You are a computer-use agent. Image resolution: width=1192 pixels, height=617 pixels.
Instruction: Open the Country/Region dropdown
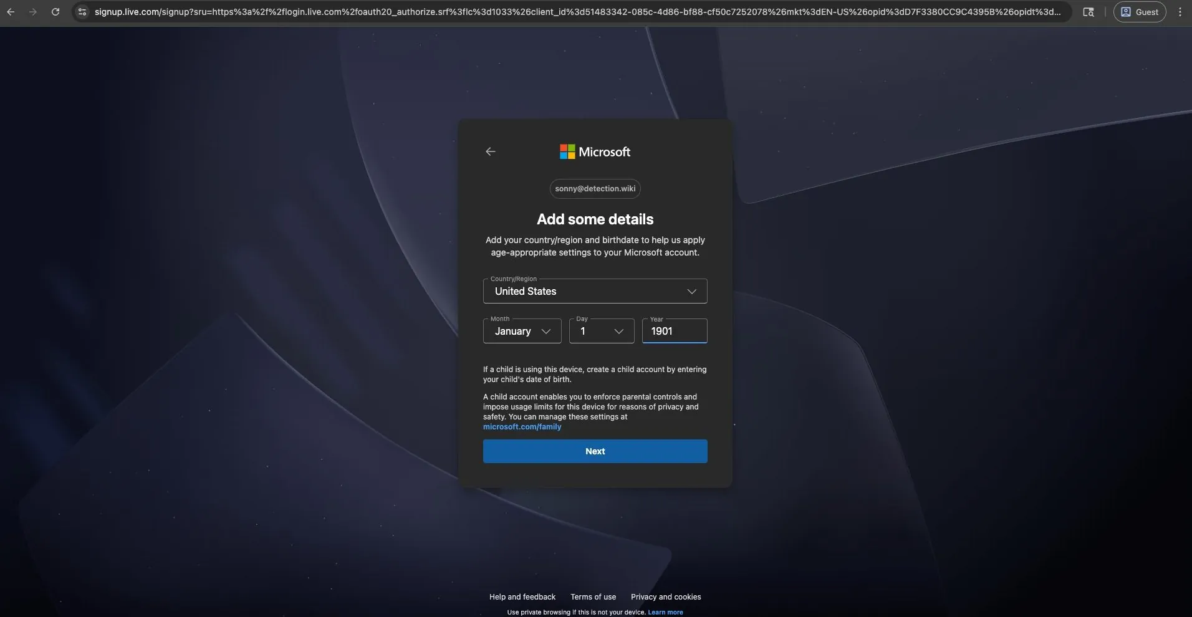coord(595,291)
